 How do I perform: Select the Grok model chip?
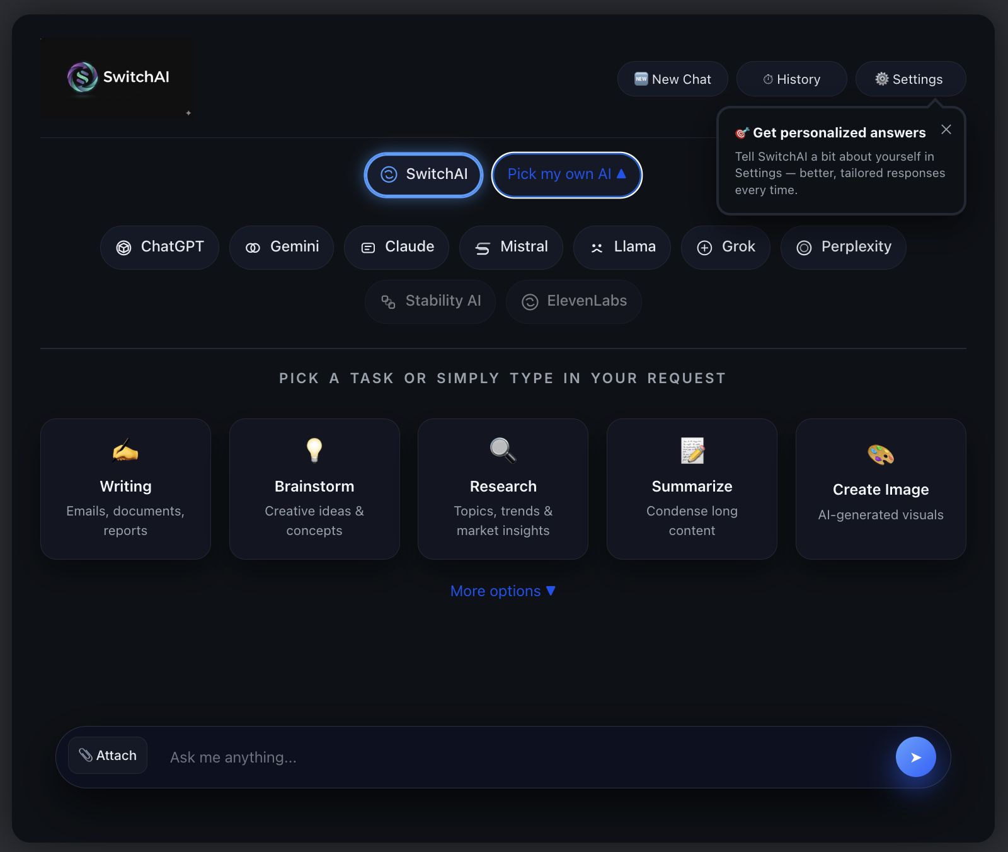[726, 247]
